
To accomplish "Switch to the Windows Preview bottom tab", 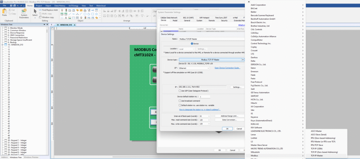I will pyautogui.click(x=31, y=157).
